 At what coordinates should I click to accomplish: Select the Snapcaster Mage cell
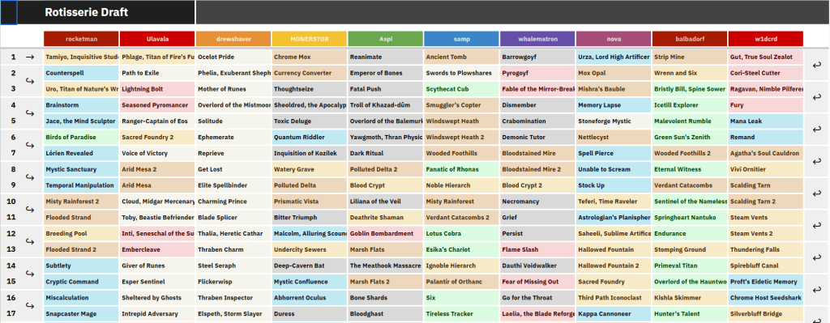82,314
